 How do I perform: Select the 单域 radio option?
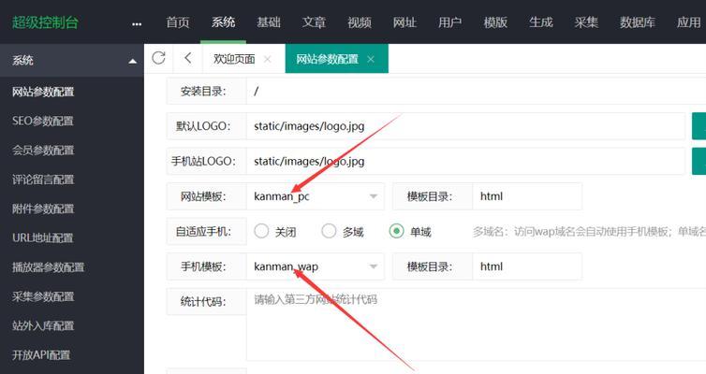tap(396, 231)
